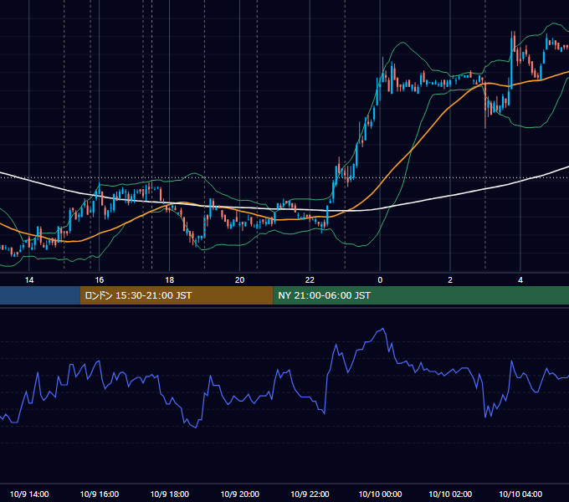Click the 2 hour axis label
The image size is (569, 502).
pos(450,280)
